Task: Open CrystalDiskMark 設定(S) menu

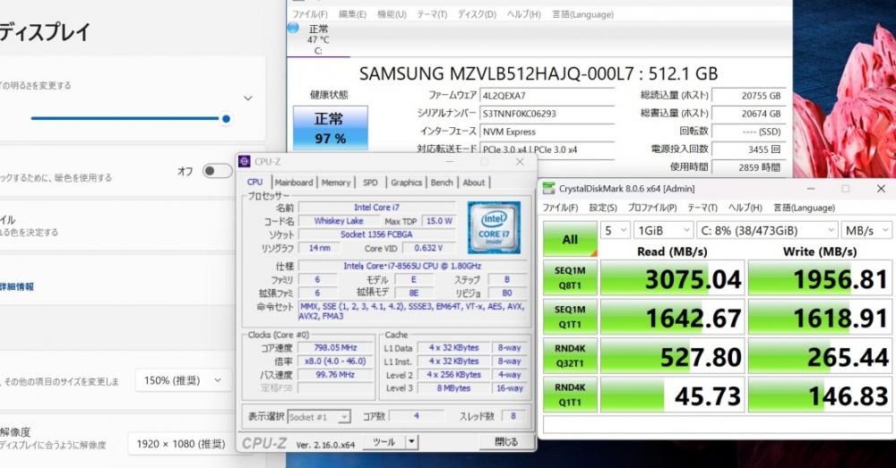Action: click(603, 208)
